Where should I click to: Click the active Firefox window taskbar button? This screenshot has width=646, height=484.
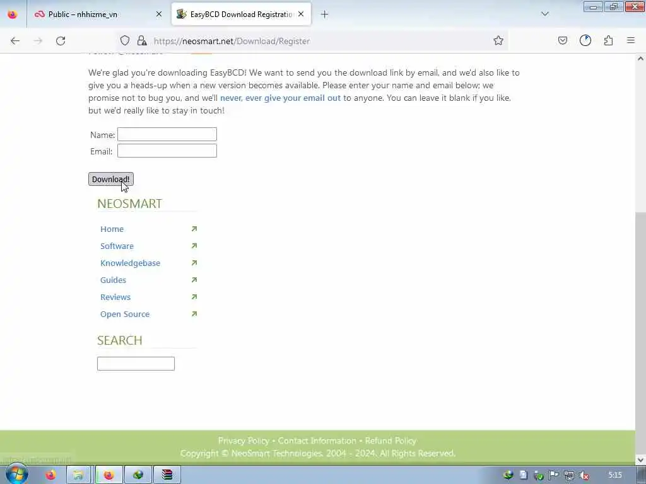coord(109,475)
